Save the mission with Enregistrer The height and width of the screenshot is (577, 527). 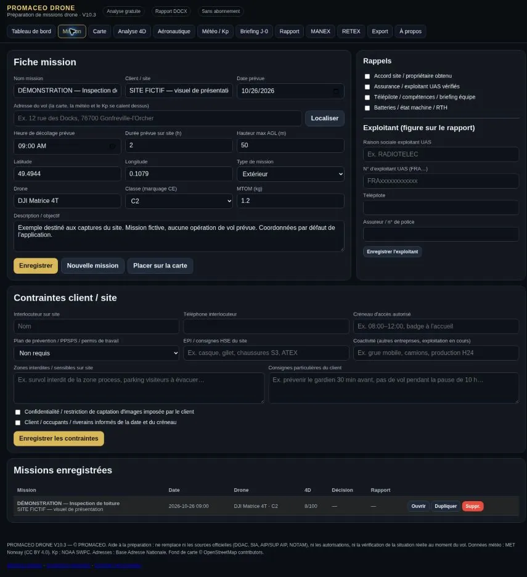[x=36, y=266]
